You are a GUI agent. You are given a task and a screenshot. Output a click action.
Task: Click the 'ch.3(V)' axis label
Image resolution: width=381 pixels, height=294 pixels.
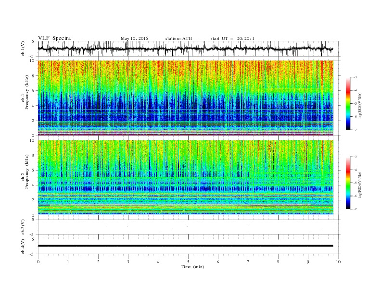(x=23, y=227)
